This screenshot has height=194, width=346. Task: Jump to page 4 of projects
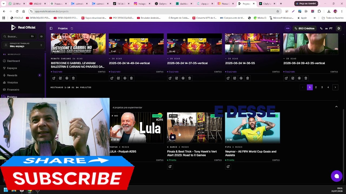[x=328, y=87]
